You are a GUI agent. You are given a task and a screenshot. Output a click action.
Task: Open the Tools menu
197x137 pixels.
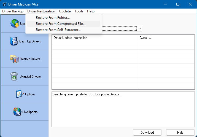click(x=79, y=11)
